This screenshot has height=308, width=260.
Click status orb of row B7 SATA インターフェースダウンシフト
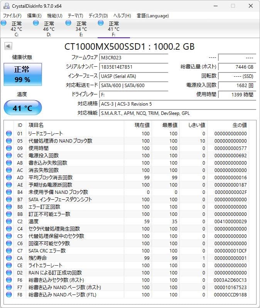click(9, 199)
